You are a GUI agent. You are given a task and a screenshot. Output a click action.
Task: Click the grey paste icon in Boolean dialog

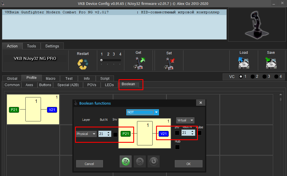140,162
